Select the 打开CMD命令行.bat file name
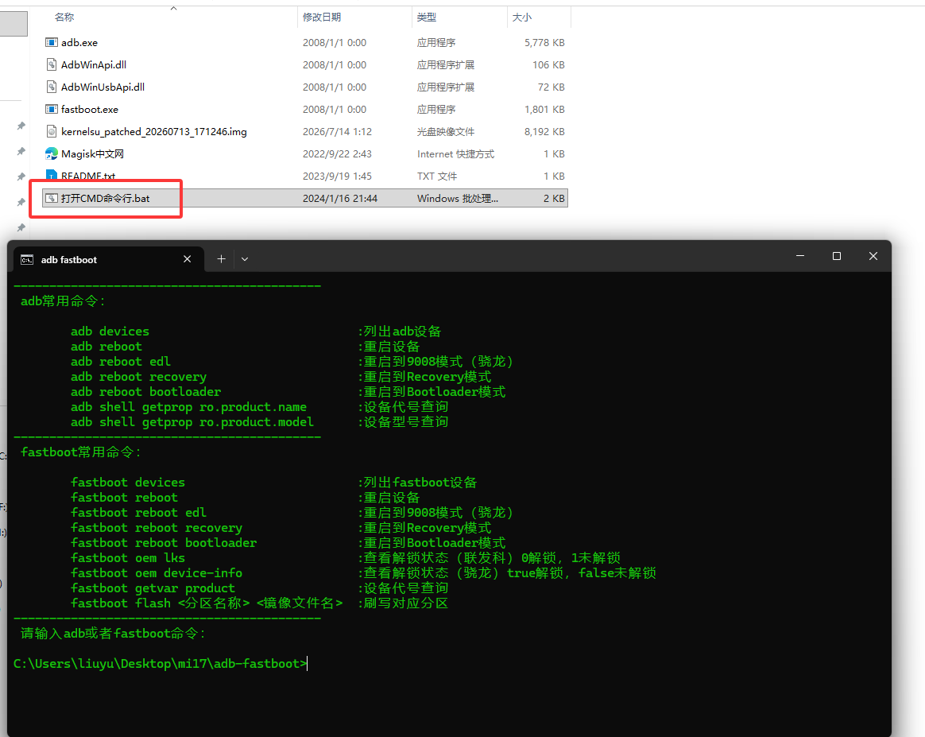925x737 pixels. (105, 198)
